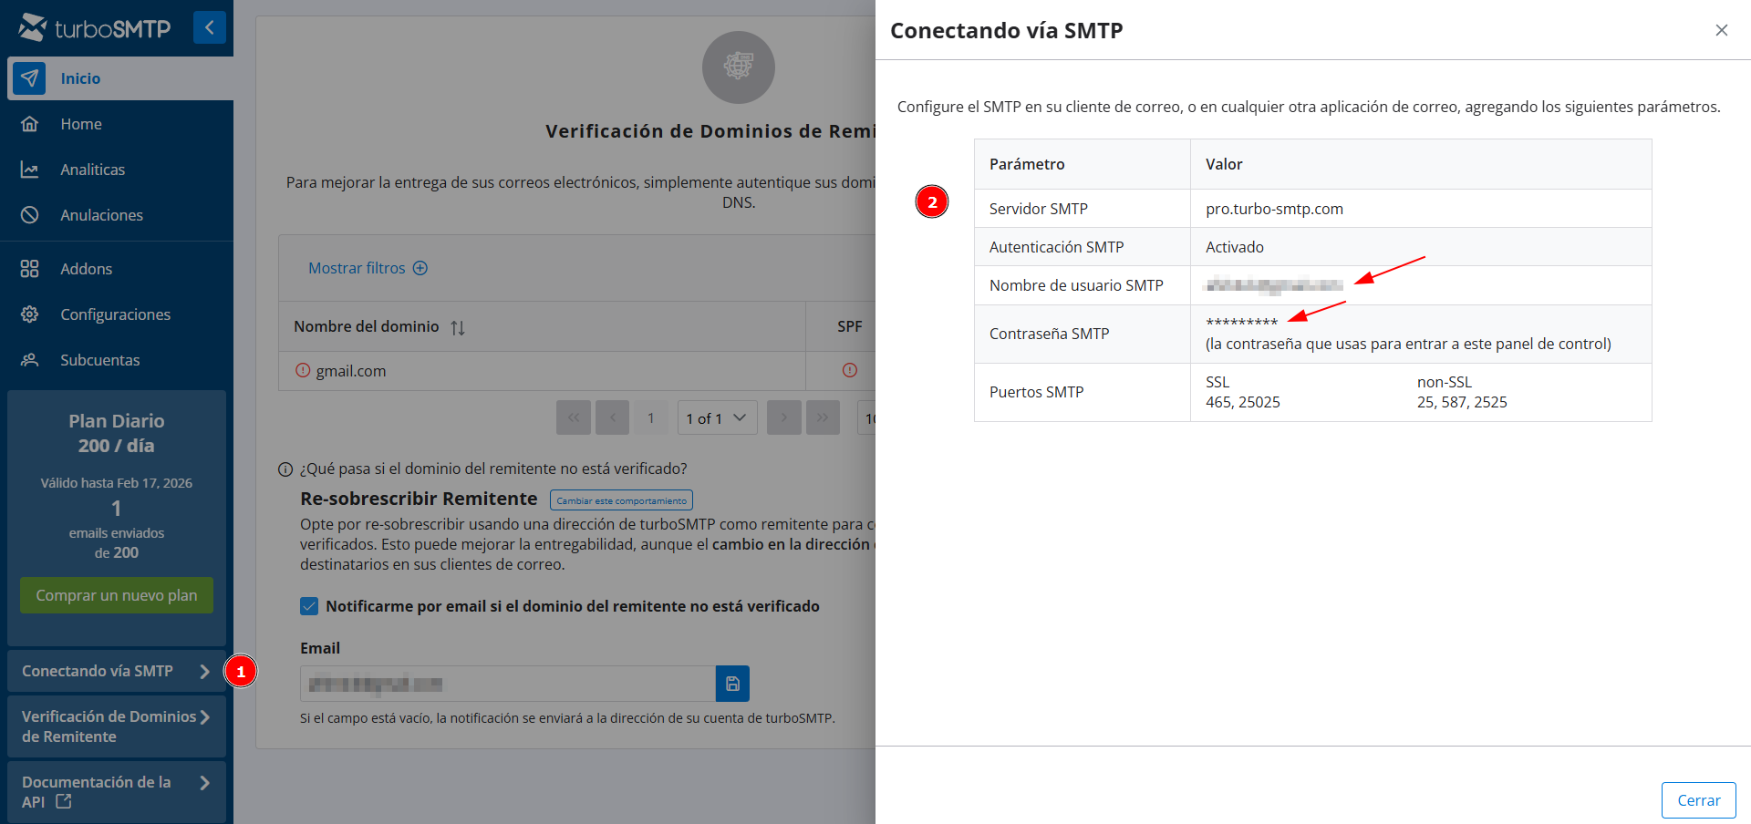1751x824 pixels.
Task: Open the Inicio menu item
Action: [120, 78]
